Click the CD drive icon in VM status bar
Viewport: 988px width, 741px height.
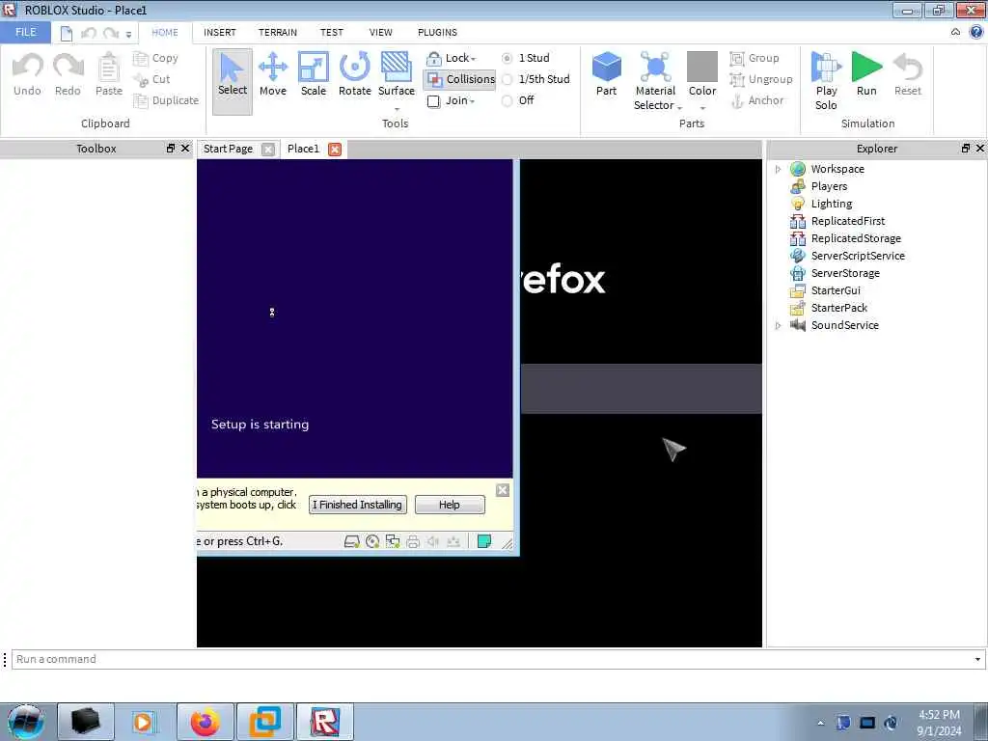click(x=372, y=541)
